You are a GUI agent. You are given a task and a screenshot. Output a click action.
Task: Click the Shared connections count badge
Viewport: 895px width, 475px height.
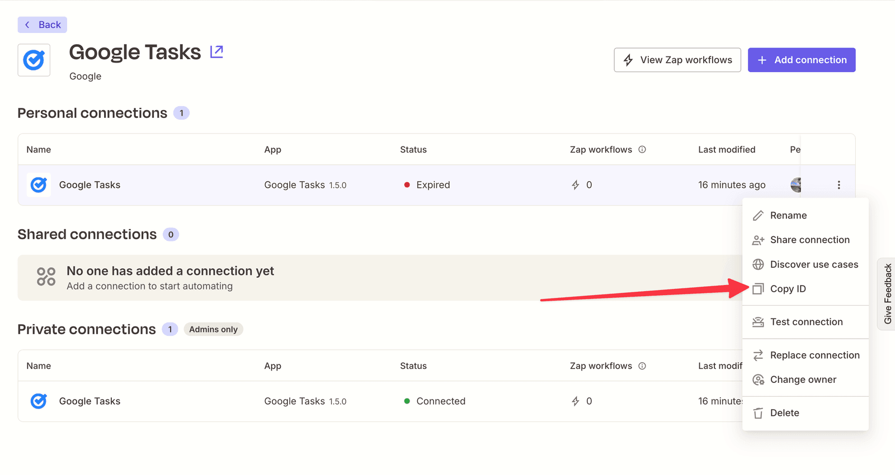click(x=171, y=234)
